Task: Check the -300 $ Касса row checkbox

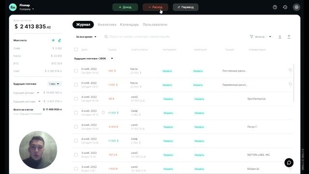Action: pos(76,71)
